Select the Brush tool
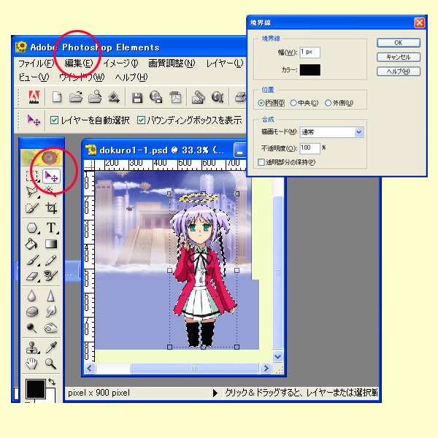The width and height of the screenshot is (438, 438). pyautogui.click(x=32, y=260)
